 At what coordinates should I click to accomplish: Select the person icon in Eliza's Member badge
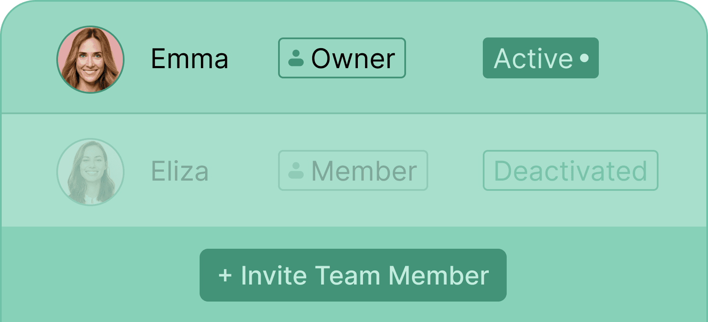tap(296, 170)
